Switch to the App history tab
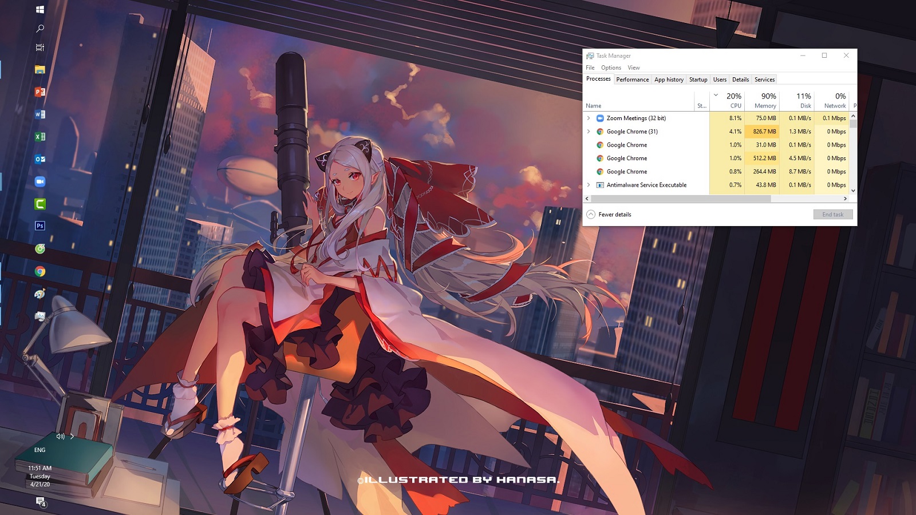The height and width of the screenshot is (515, 916). [x=669, y=80]
